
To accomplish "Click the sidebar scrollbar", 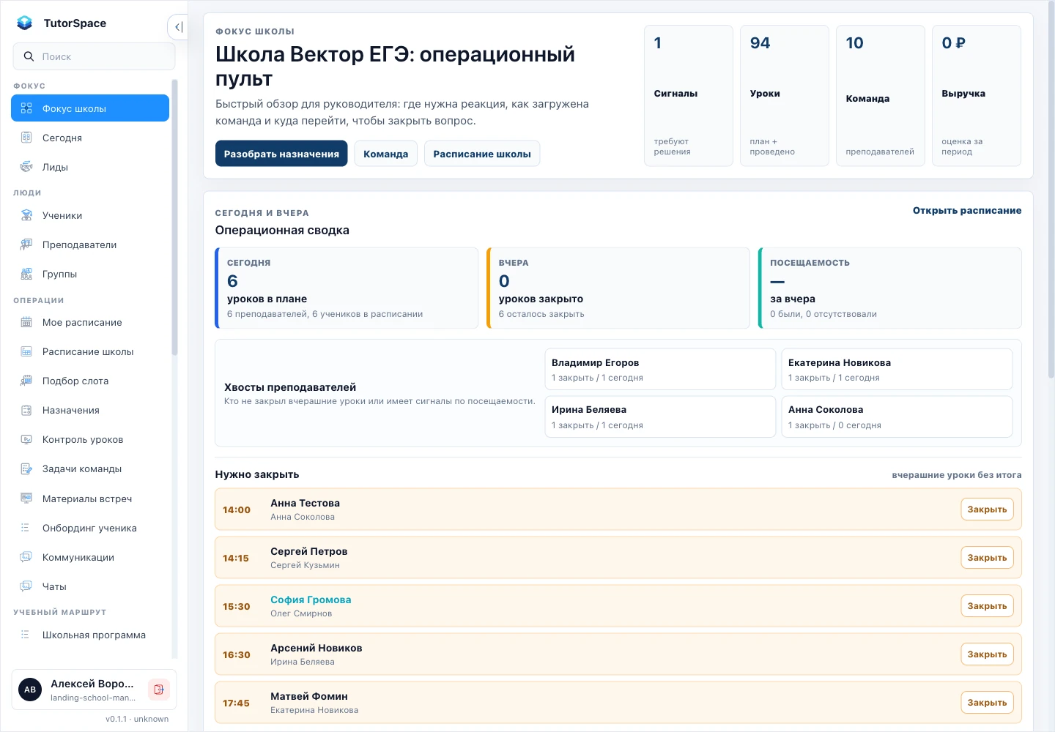I will 174,217.
